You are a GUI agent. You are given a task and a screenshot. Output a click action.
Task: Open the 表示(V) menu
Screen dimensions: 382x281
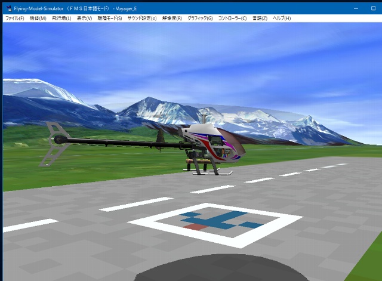point(84,18)
